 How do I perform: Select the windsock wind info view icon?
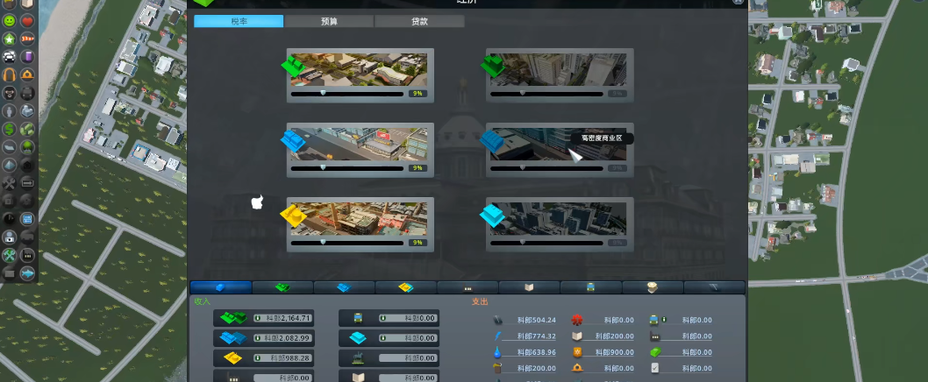click(27, 39)
